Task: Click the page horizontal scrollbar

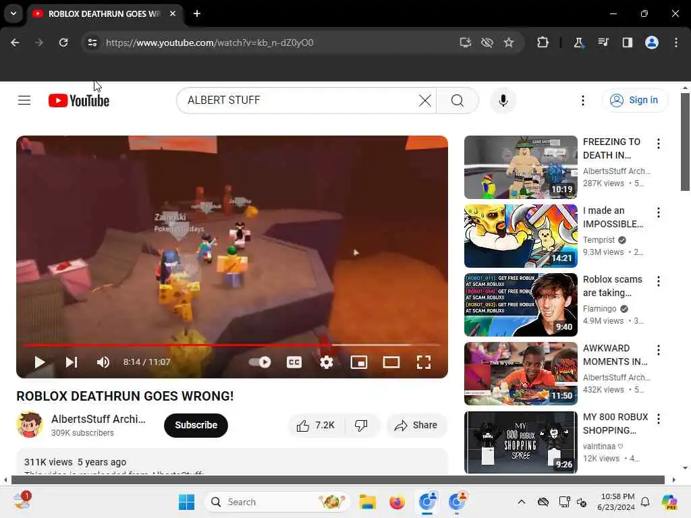Action: 338,480
